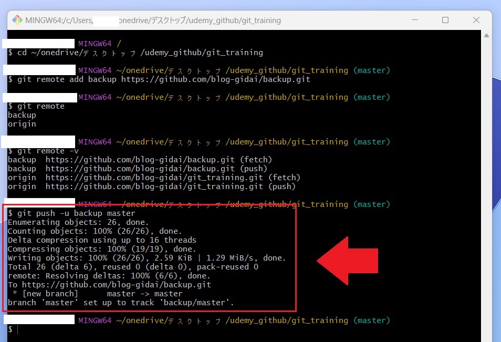Click the backup.git URL in add command
The image size is (501, 342).
tap(215, 79)
